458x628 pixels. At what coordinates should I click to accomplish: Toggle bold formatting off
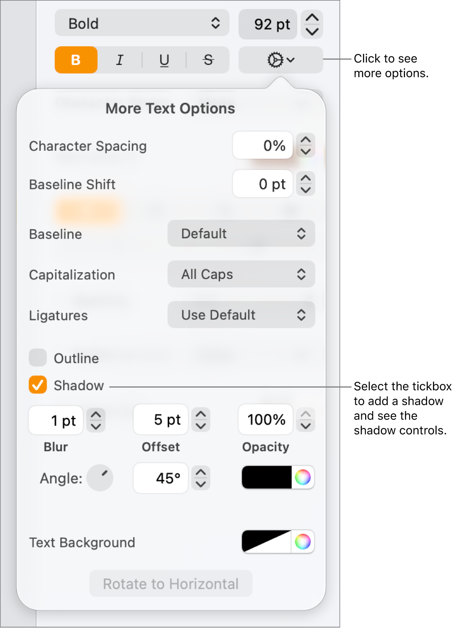point(75,60)
